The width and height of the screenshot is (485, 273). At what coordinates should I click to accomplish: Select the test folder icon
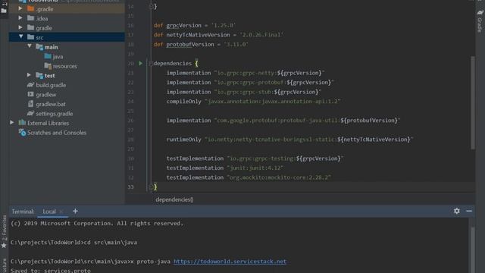pos(39,75)
